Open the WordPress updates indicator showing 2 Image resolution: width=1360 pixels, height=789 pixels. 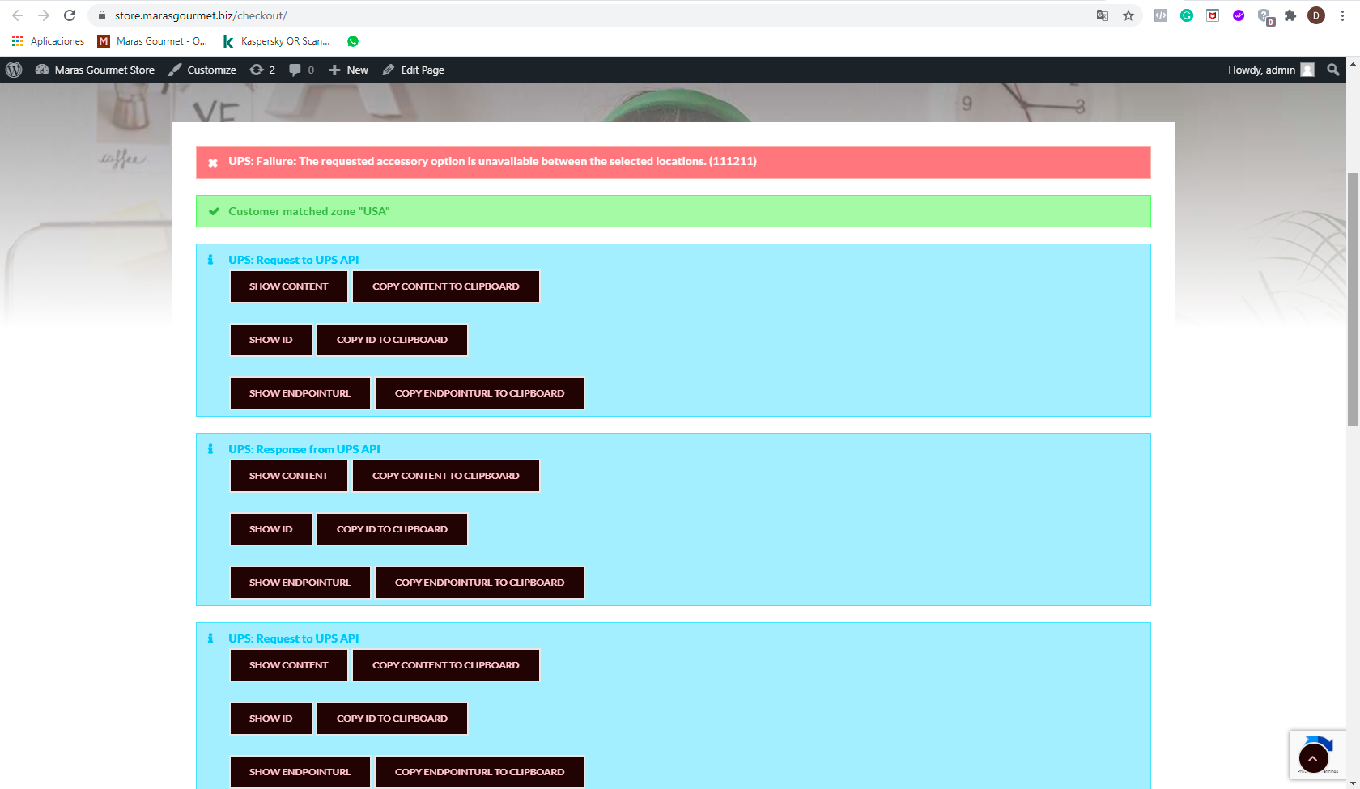[x=262, y=70]
